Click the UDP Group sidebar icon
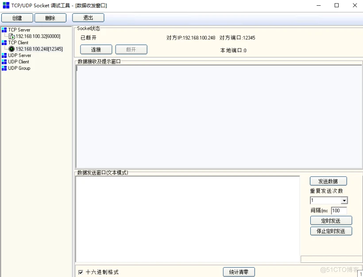 point(5,68)
